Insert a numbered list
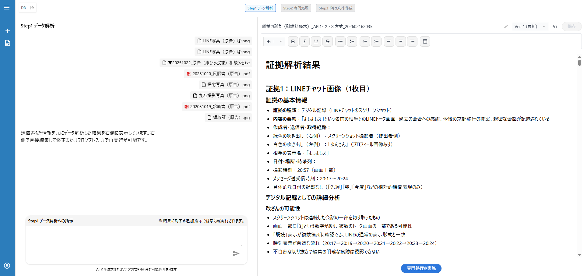Viewport: 584px width, 276px height. tap(352, 41)
